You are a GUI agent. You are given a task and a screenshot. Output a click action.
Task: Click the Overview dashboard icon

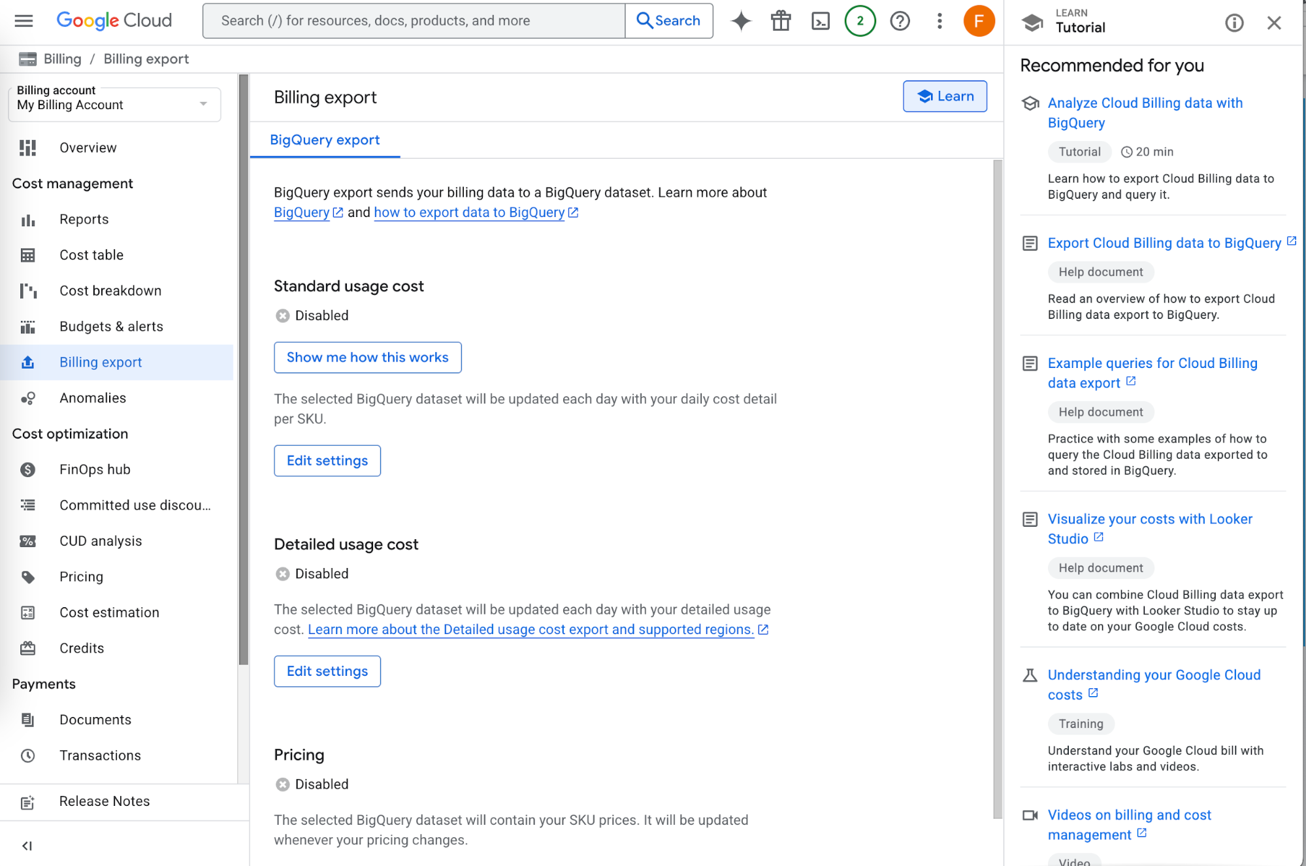tap(27, 148)
